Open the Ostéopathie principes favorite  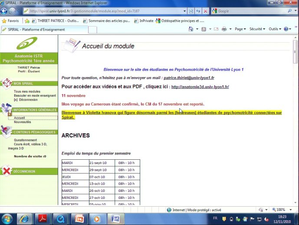[x=180, y=21]
